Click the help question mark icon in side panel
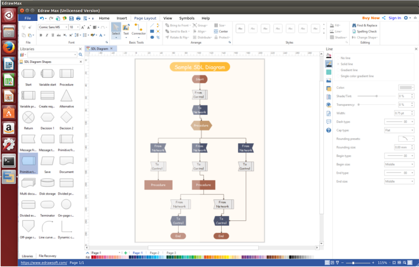 click(x=329, y=130)
